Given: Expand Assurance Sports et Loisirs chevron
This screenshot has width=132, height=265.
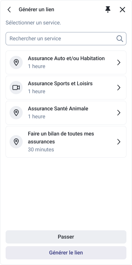Looking at the screenshot, I should 119,88.
